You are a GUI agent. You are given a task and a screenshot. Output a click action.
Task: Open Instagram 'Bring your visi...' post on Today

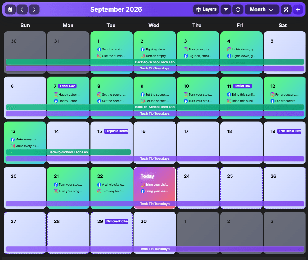154,185
